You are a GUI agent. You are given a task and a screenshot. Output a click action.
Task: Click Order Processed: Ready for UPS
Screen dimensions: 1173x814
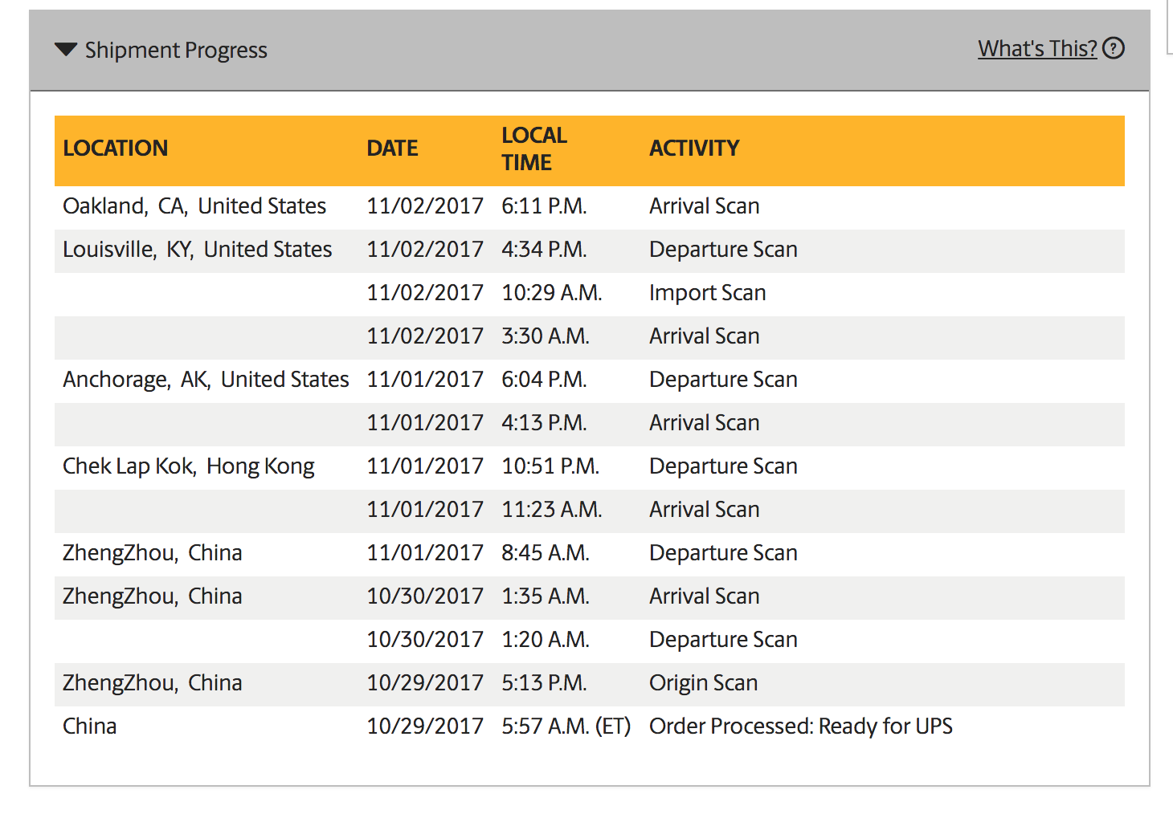pos(800,726)
